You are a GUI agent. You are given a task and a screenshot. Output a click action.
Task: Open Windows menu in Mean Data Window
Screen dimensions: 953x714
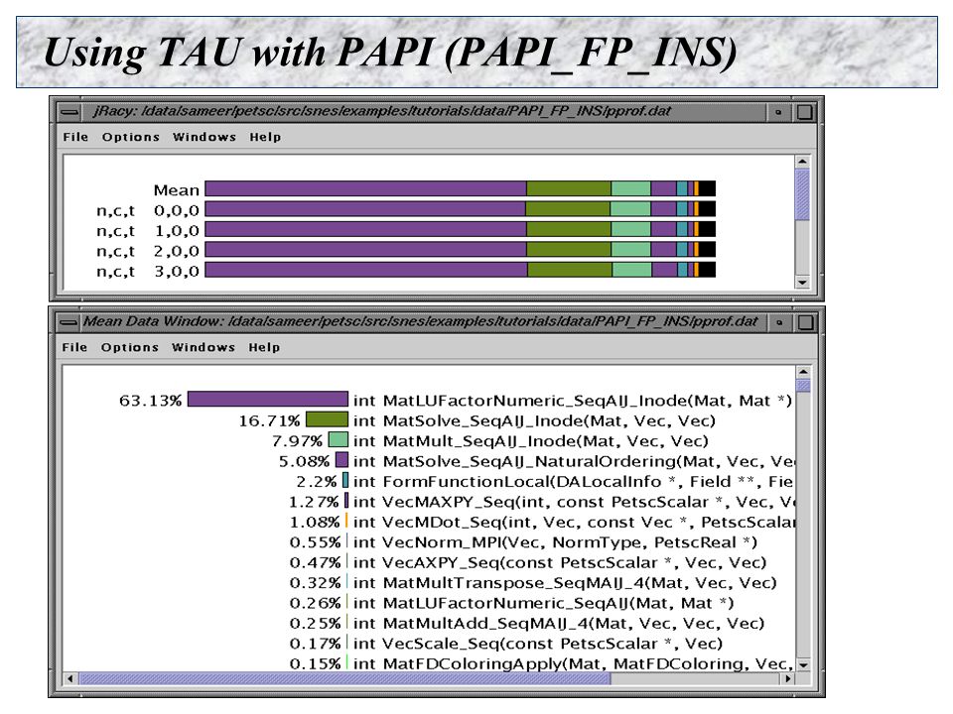pyautogui.click(x=203, y=347)
